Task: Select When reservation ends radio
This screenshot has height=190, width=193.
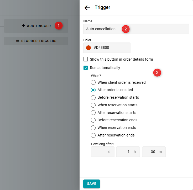Action: click(93, 128)
